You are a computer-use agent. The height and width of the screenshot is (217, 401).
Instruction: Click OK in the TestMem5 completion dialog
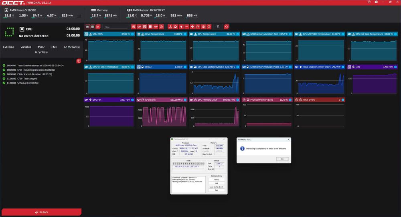coord(282,159)
